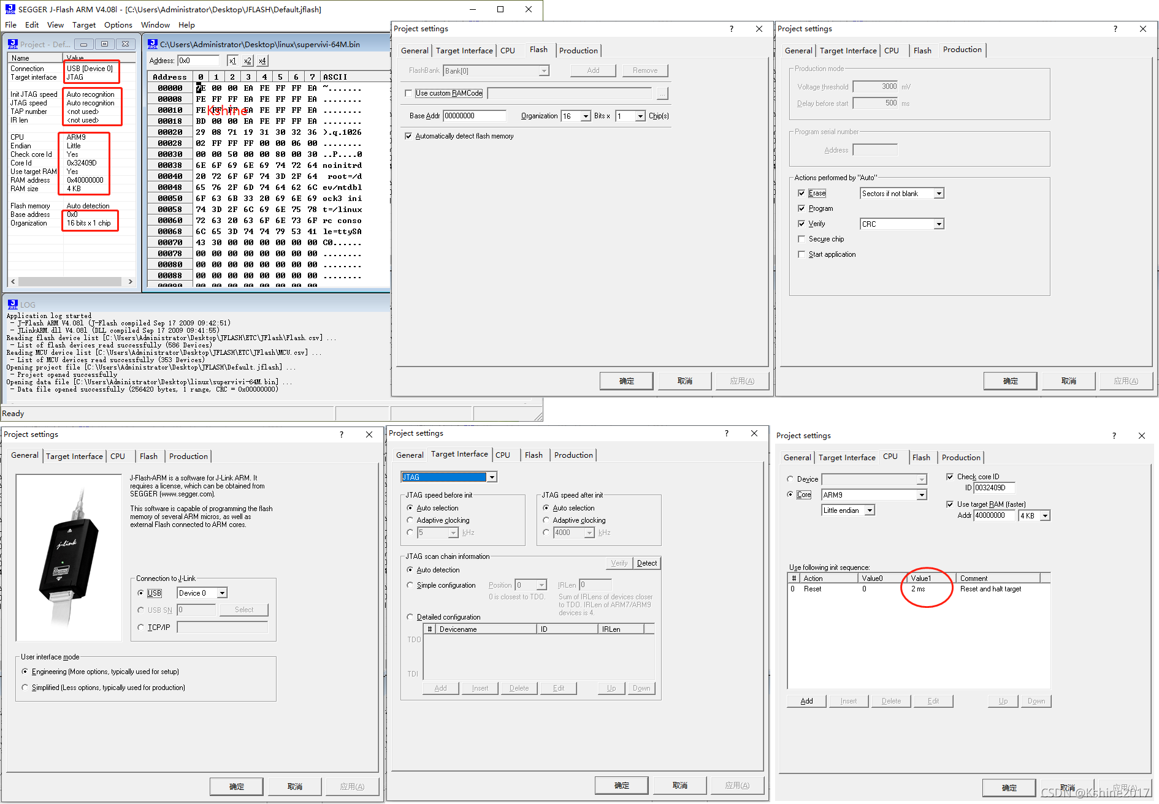
Task: Open the JTAG interface type dropdown
Action: (492, 477)
